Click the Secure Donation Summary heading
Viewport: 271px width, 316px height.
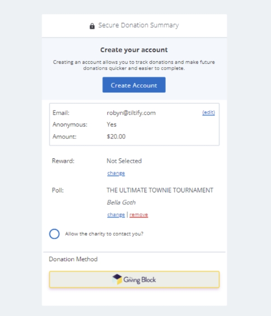click(139, 25)
